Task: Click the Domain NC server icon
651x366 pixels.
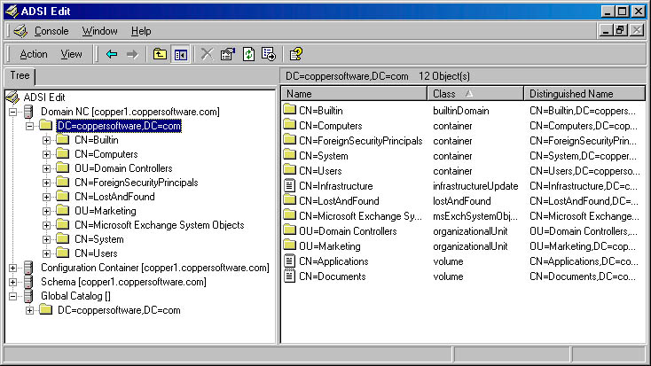Action: tap(28, 112)
